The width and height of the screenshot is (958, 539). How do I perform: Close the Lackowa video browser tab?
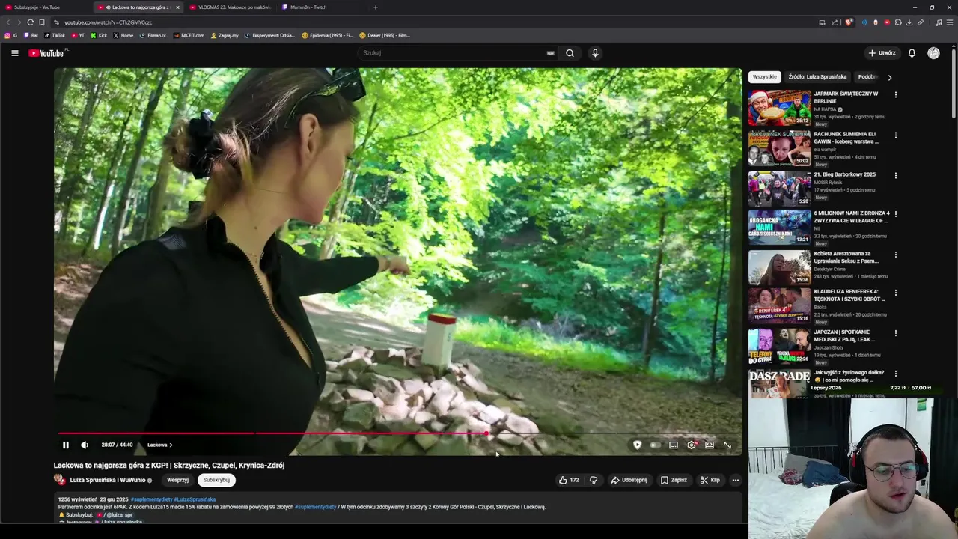coord(177,7)
